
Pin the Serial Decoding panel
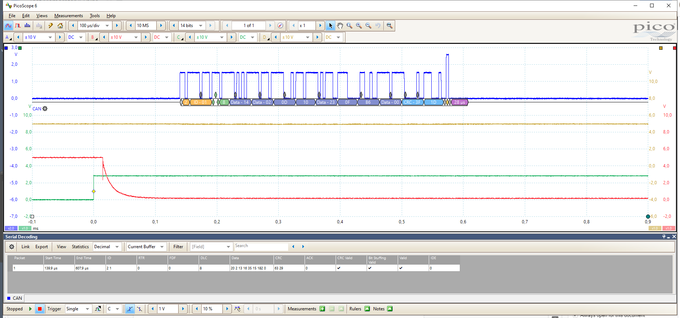coord(664,237)
